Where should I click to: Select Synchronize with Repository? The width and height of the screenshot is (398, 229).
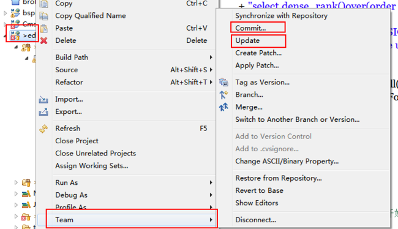point(281,16)
